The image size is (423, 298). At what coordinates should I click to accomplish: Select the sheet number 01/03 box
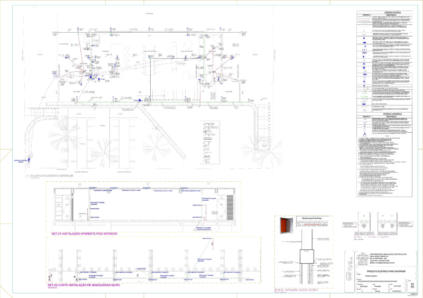pyautogui.click(x=413, y=285)
